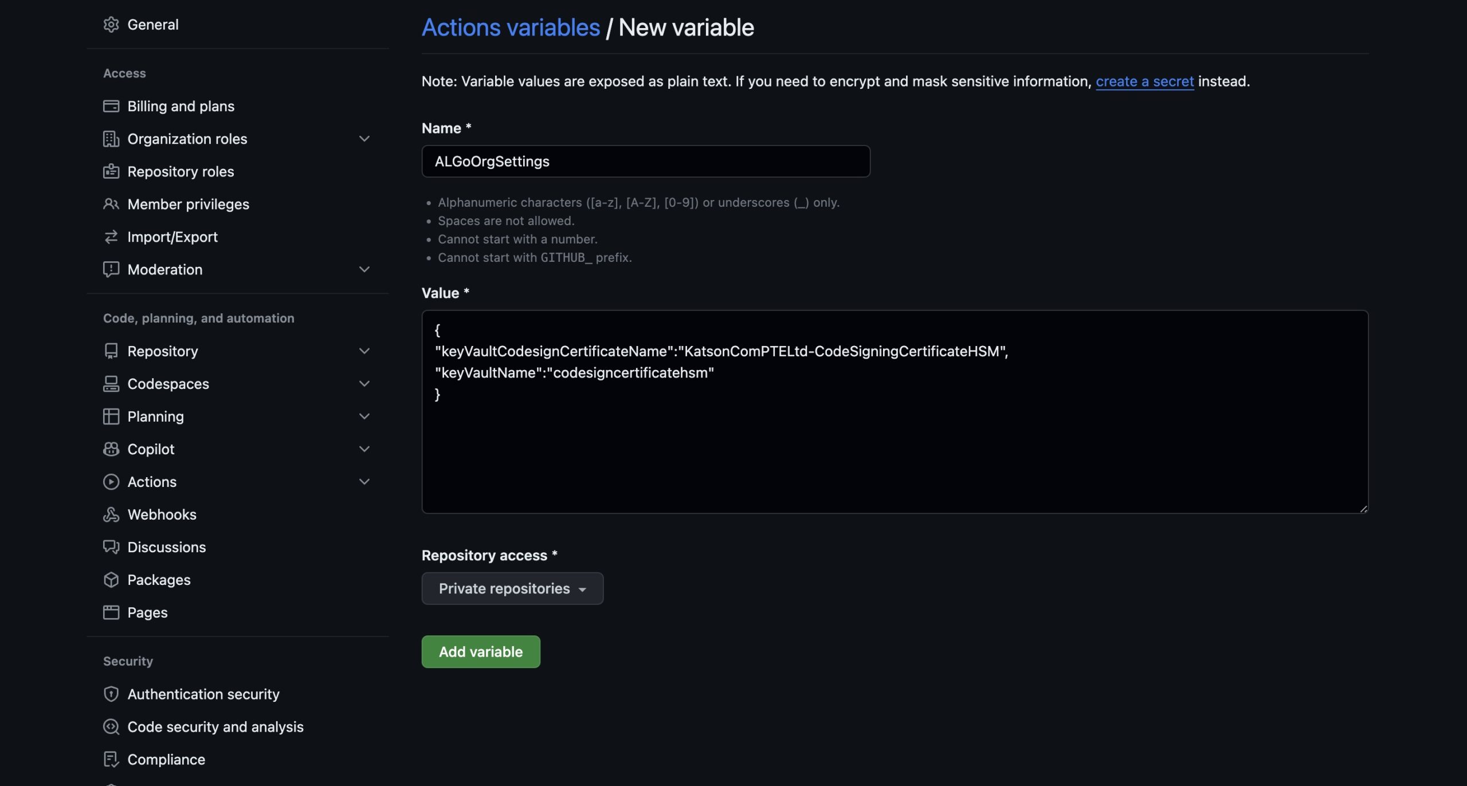
Task: Focus the Name input field
Action: (645, 162)
